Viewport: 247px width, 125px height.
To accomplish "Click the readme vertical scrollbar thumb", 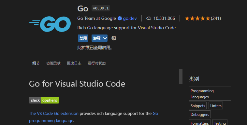I will pos(181,76).
